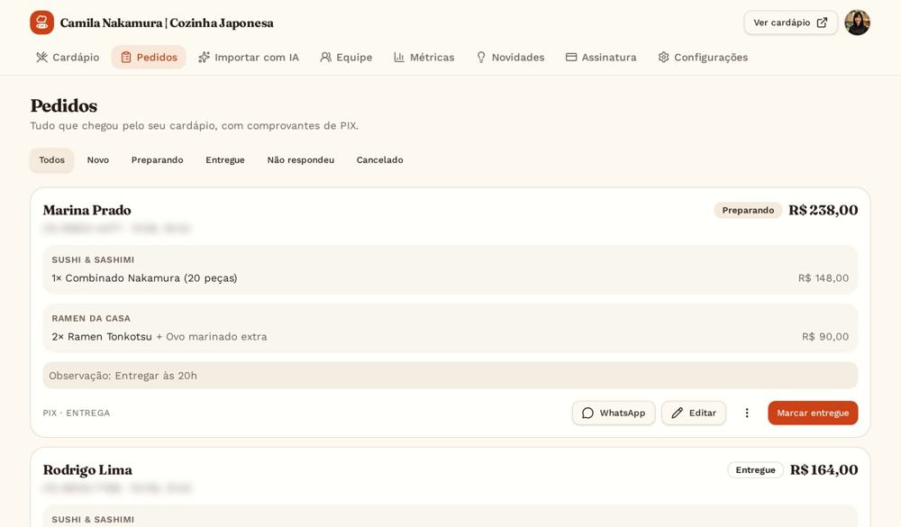
Task: Click the R$ 148,00 item price
Action: (x=824, y=278)
